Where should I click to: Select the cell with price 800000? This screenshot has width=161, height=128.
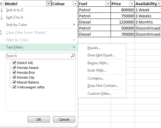(x=123, y=10)
